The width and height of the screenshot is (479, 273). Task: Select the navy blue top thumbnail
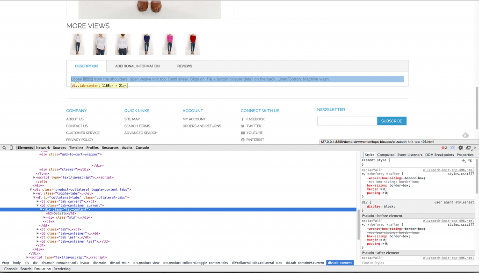click(146, 44)
